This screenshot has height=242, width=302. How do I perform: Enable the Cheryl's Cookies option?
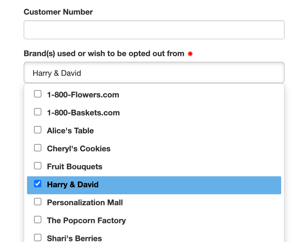pos(37,148)
